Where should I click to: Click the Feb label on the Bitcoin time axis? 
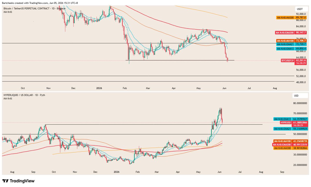pos(125,88)
